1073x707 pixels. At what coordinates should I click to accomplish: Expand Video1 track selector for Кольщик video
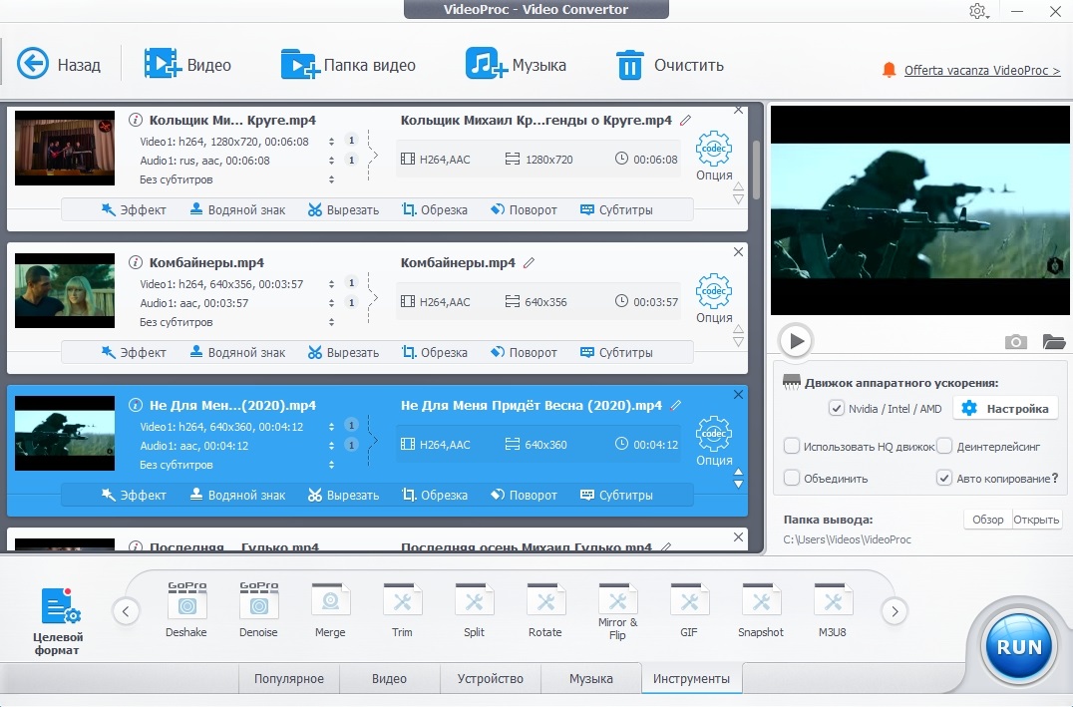tap(331, 142)
